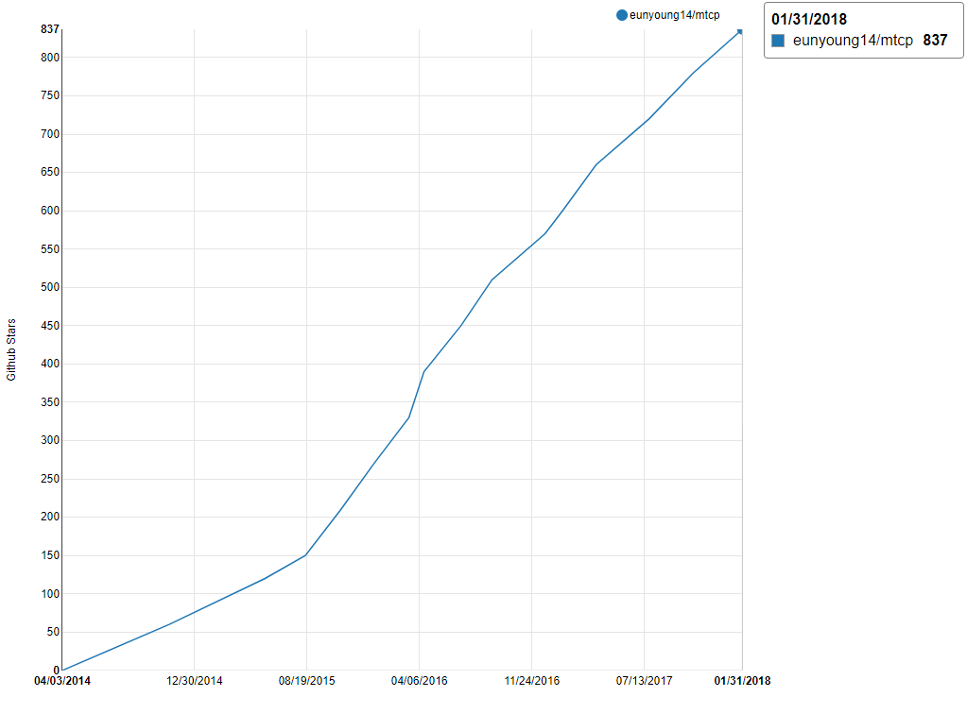Select the 800 y-axis tick label
The height and width of the screenshot is (714, 967).
(x=49, y=58)
